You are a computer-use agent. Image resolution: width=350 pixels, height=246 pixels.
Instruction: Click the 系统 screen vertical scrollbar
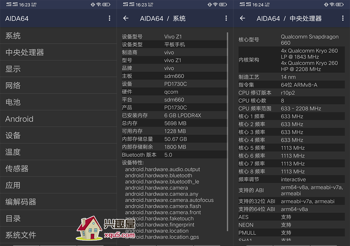click(x=228, y=132)
